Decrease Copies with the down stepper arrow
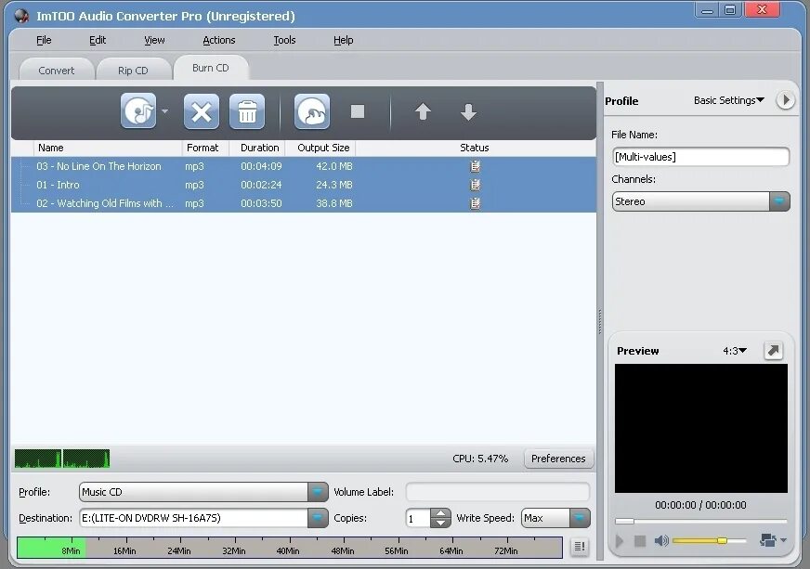The height and width of the screenshot is (569, 810). (440, 523)
